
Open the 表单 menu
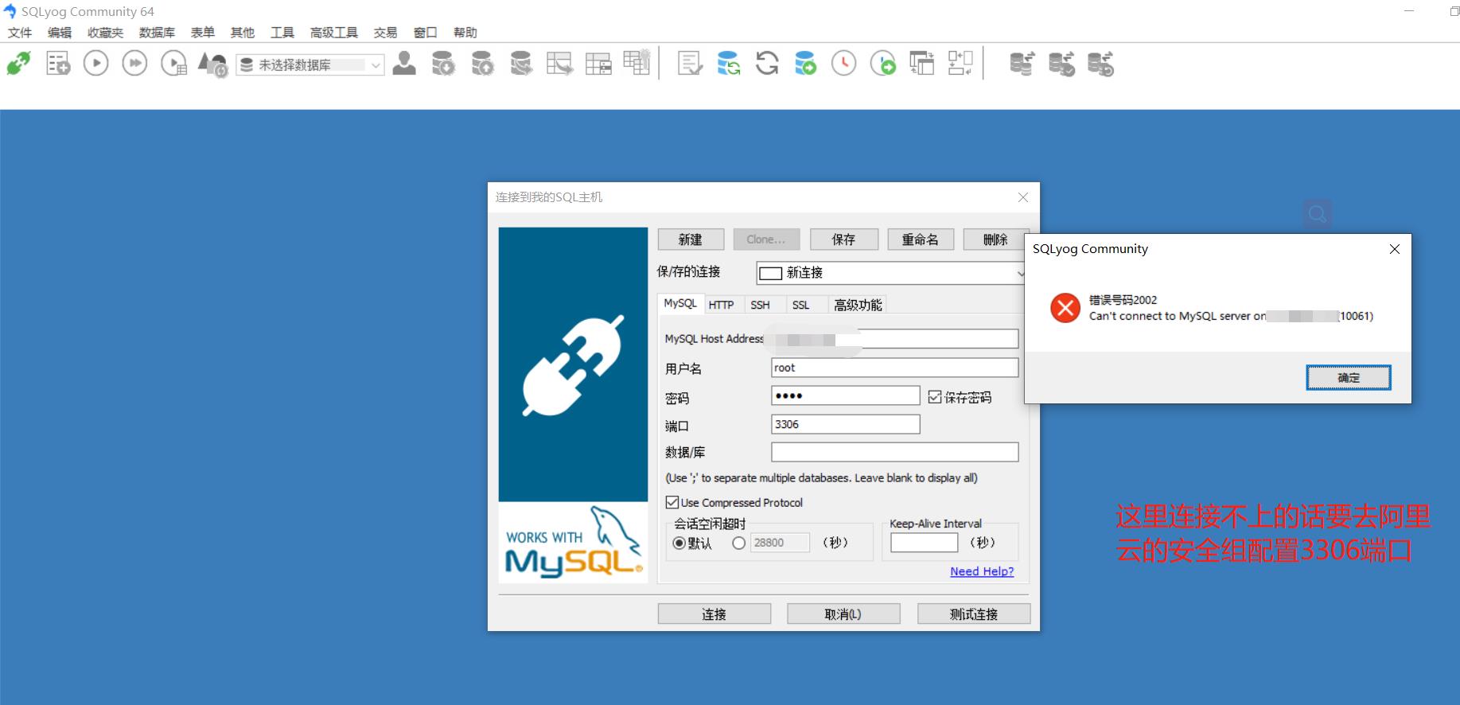(x=203, y=33)
